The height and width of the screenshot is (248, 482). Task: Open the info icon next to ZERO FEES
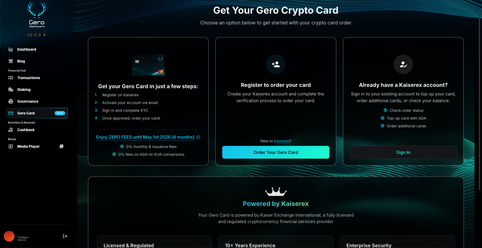(198, 137)
